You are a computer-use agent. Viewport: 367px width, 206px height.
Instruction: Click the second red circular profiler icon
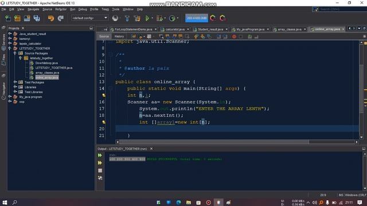tap(222, 18)
